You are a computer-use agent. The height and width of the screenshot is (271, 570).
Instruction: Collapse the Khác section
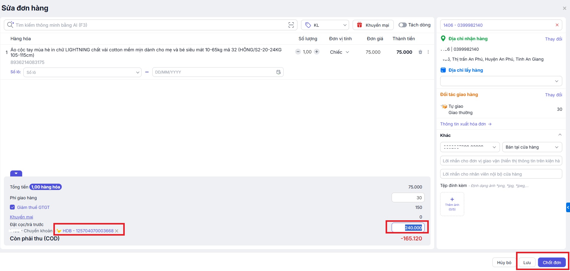click(x=560, y=135)
